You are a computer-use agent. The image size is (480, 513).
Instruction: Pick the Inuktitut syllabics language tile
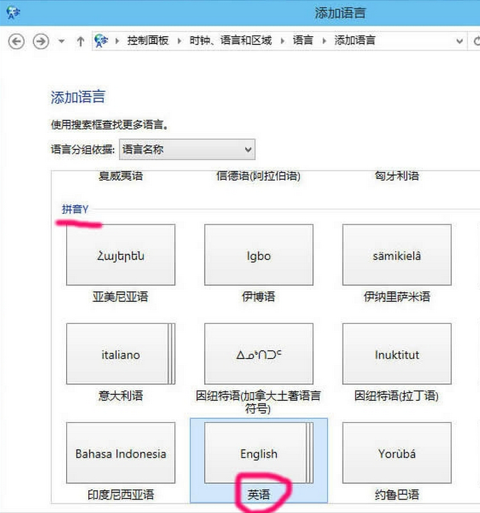[x=258, y=354]
